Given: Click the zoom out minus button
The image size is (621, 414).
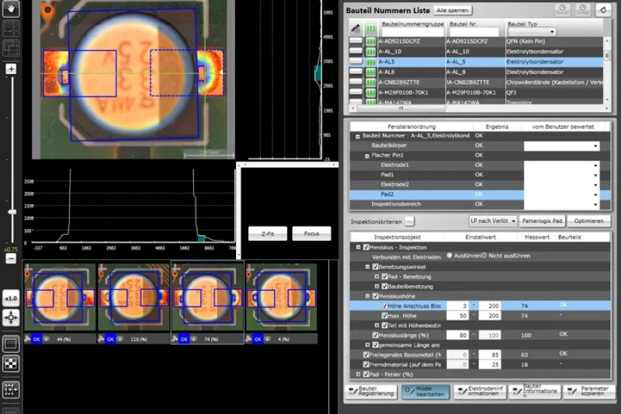Looking at the screenshot, I should pos(11,259).
